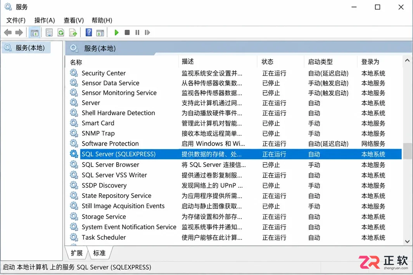The image size is (413, 275).
Task: Pause the service with pause icon
Action: pyautogui.click(x=137, y=33)
